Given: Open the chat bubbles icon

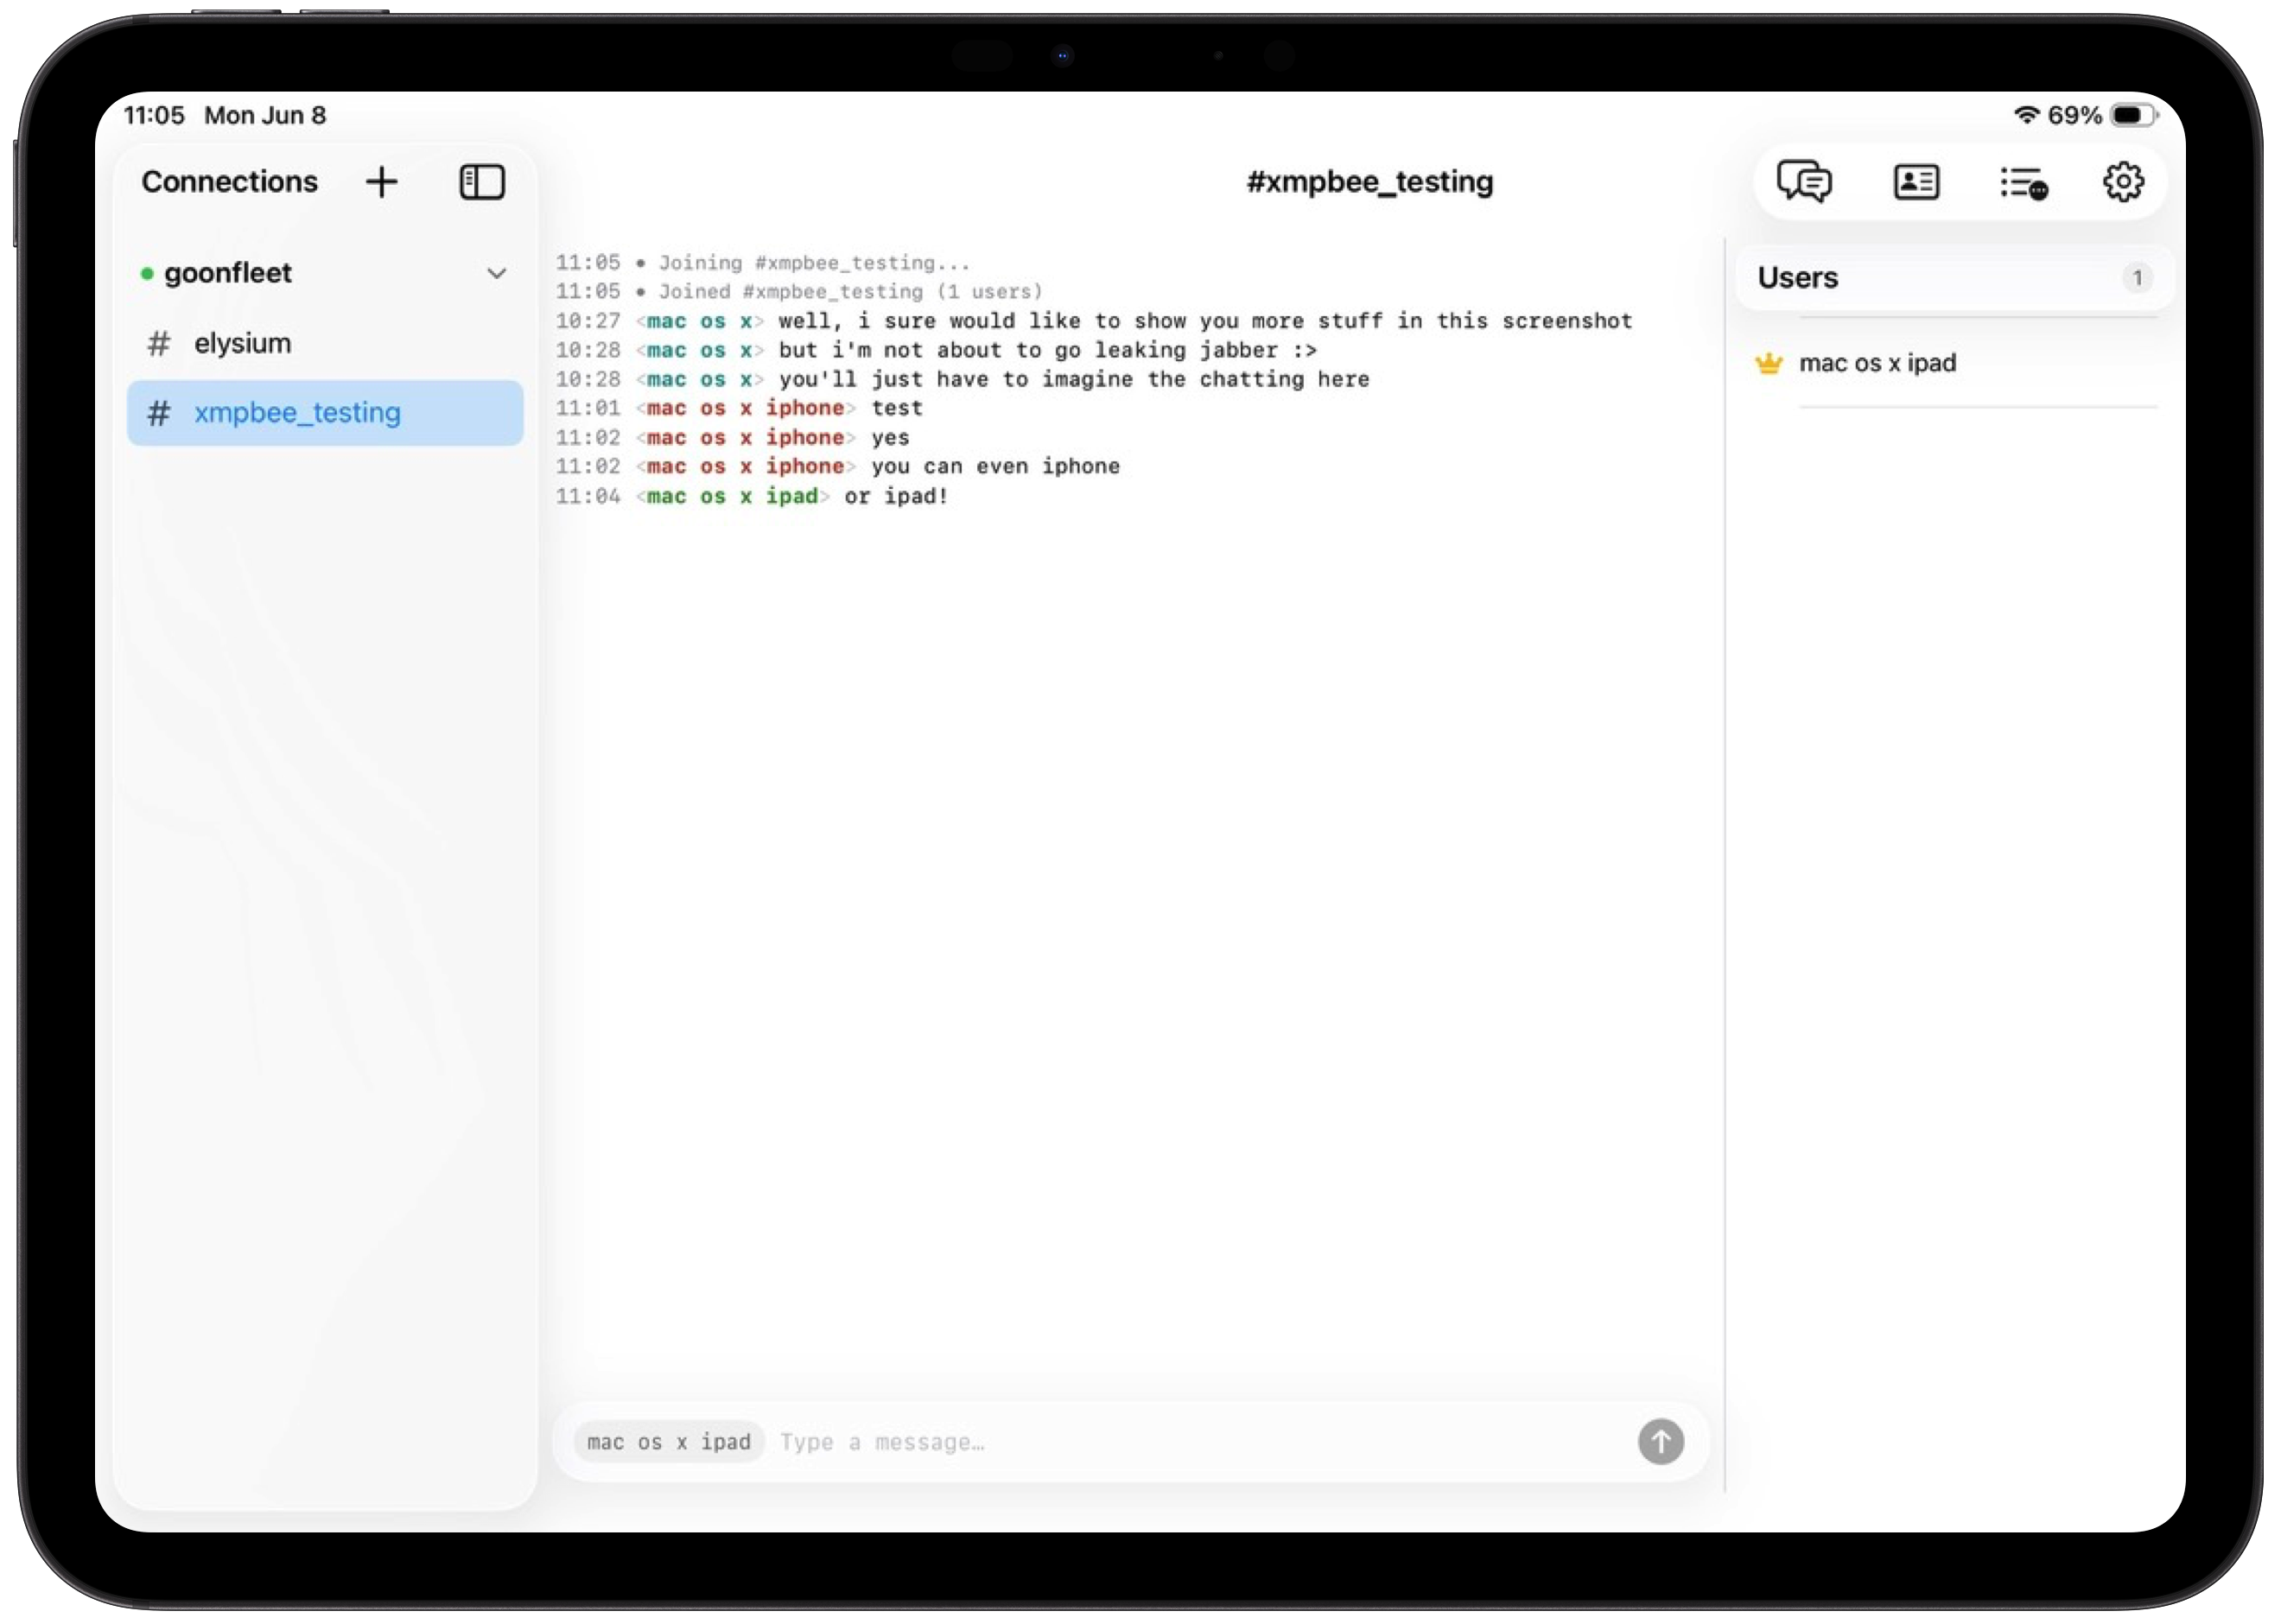Looking at the screenshot, I should (1804, 182).
